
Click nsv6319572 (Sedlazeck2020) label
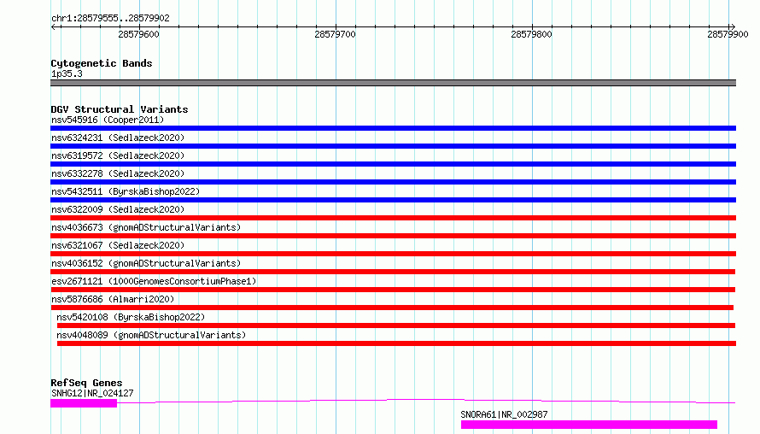(118, 155)
